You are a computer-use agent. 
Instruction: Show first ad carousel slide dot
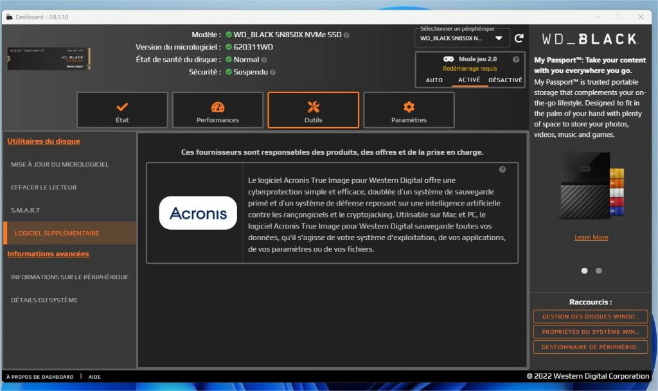[x=584, y=271]
